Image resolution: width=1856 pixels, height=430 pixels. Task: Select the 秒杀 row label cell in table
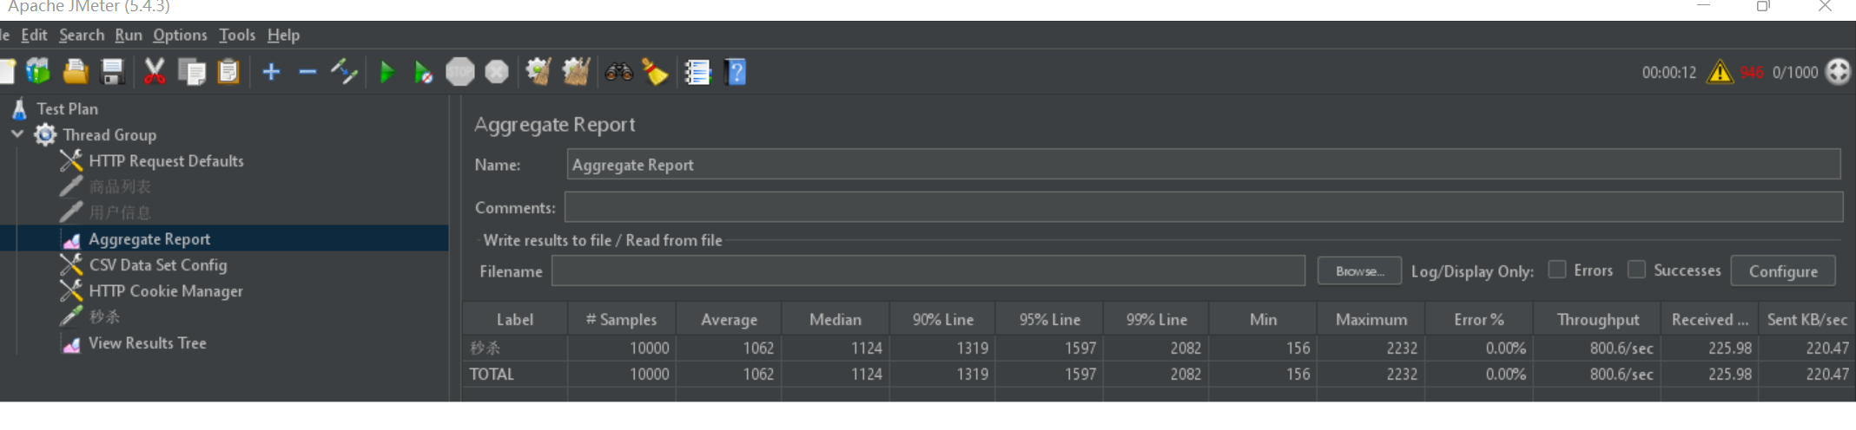(515, 348)
